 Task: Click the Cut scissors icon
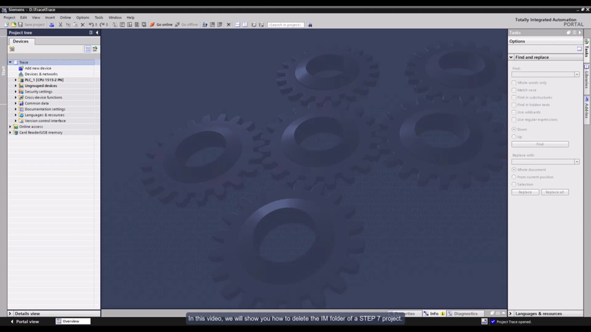point(60,25)
